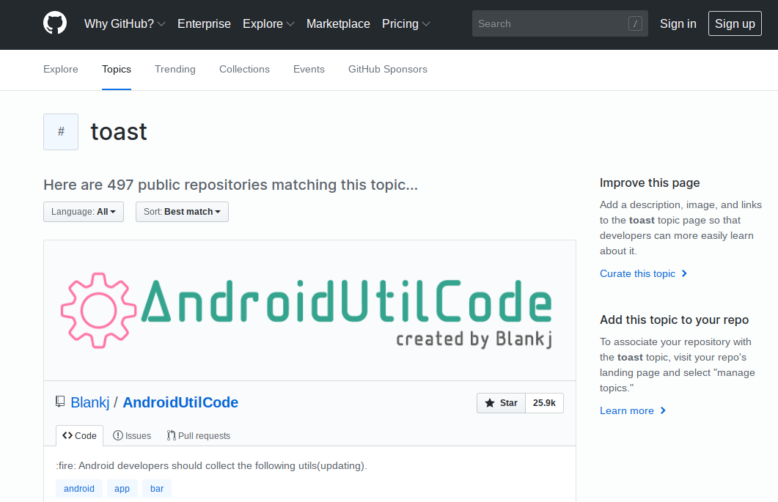Screen dimensions: 778x502
Task: Click the Pull requests branch icon
Action: pyautogui.click(x=171, y=435)
